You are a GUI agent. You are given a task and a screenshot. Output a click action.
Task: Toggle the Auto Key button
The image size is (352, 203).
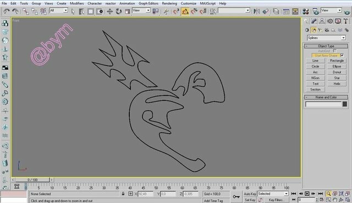(250, 194)
